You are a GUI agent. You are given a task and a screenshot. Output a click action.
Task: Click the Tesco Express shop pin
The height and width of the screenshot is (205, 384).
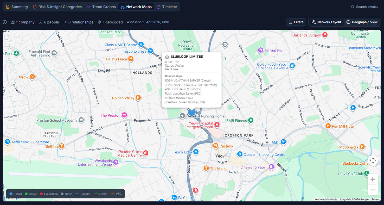[x=150, y=51]
